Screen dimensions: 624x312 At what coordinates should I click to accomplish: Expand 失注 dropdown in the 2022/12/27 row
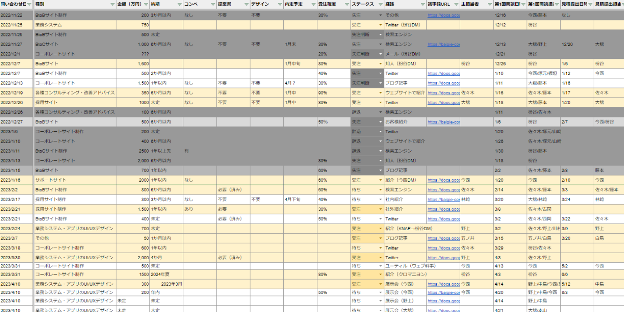click(380, 122)
